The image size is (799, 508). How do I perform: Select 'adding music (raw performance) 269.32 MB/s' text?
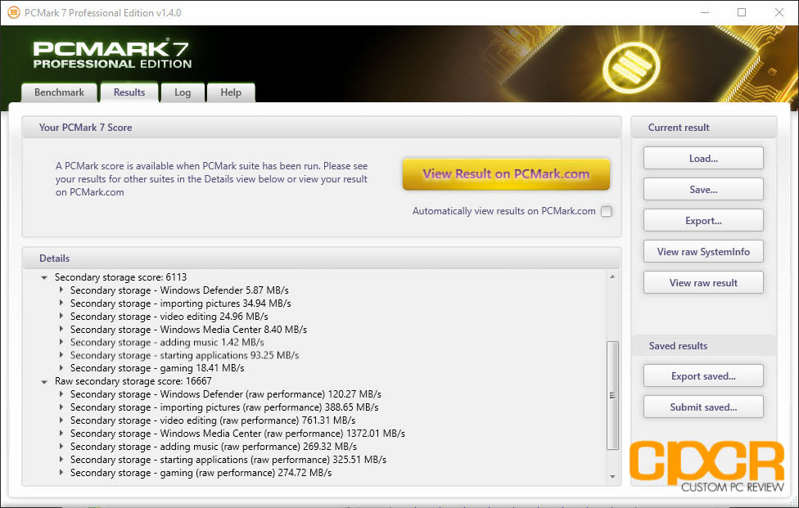pos(214,447)
